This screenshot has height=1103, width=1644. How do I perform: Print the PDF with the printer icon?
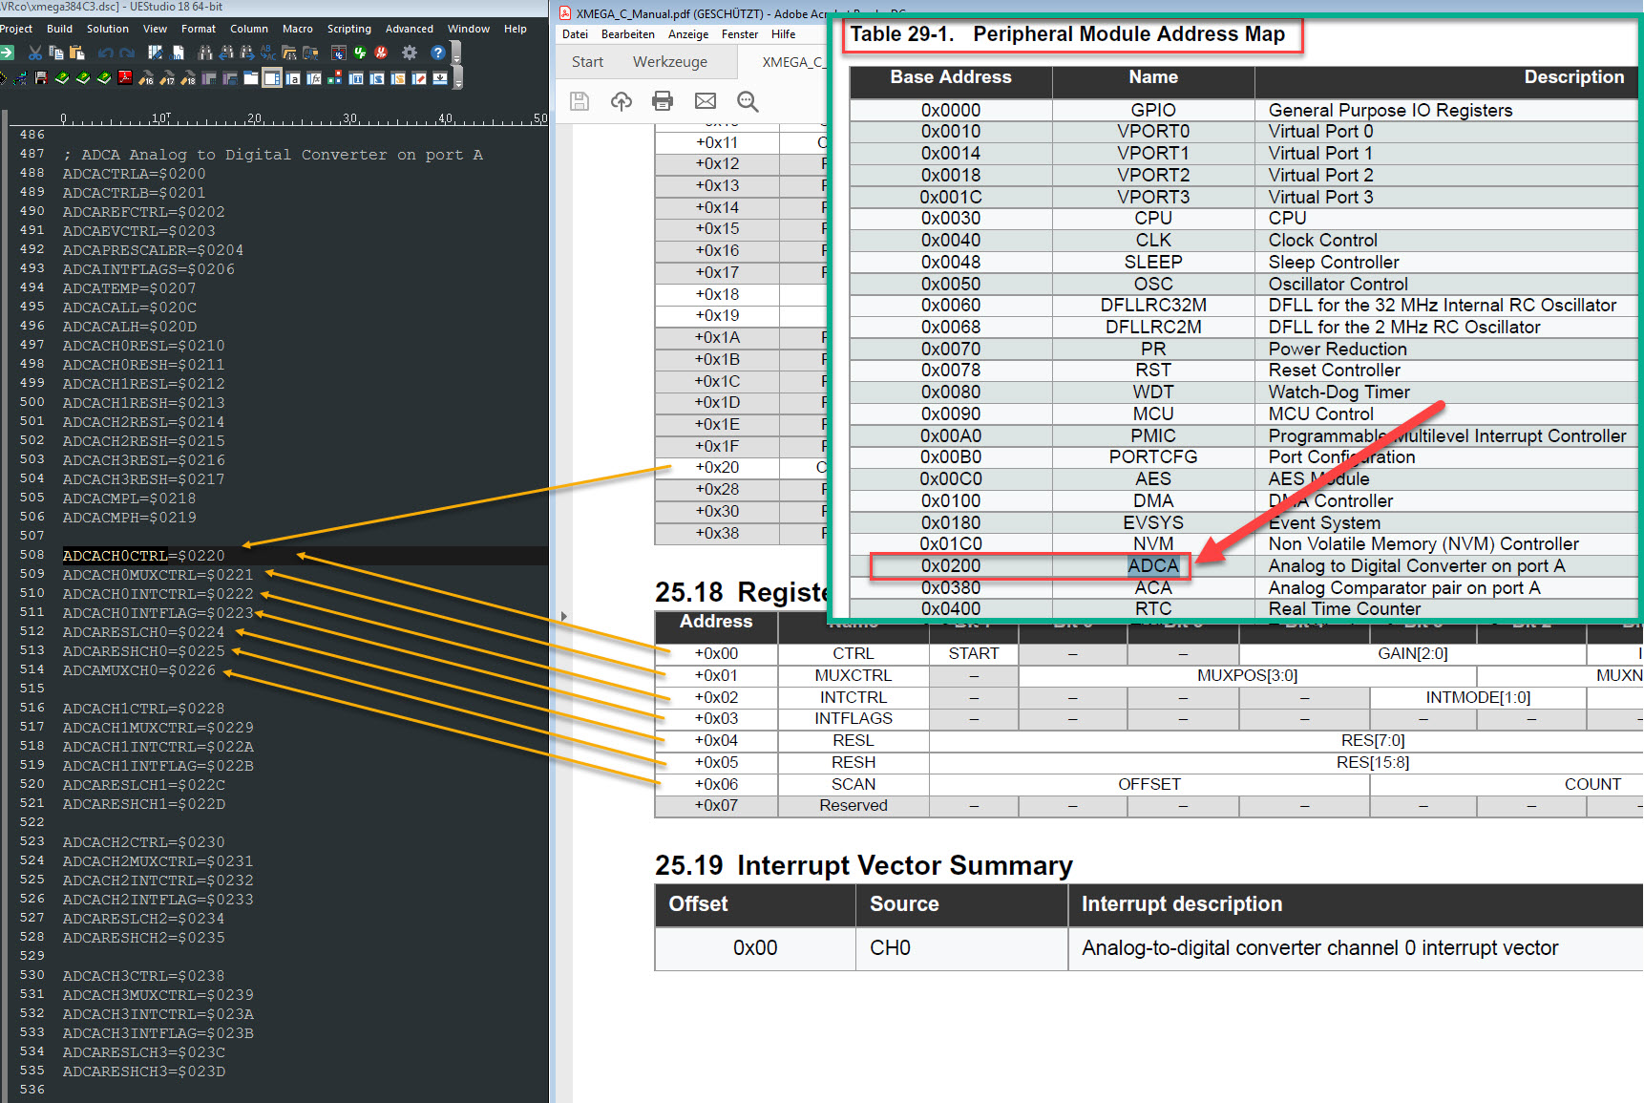[x=663, y=101]
